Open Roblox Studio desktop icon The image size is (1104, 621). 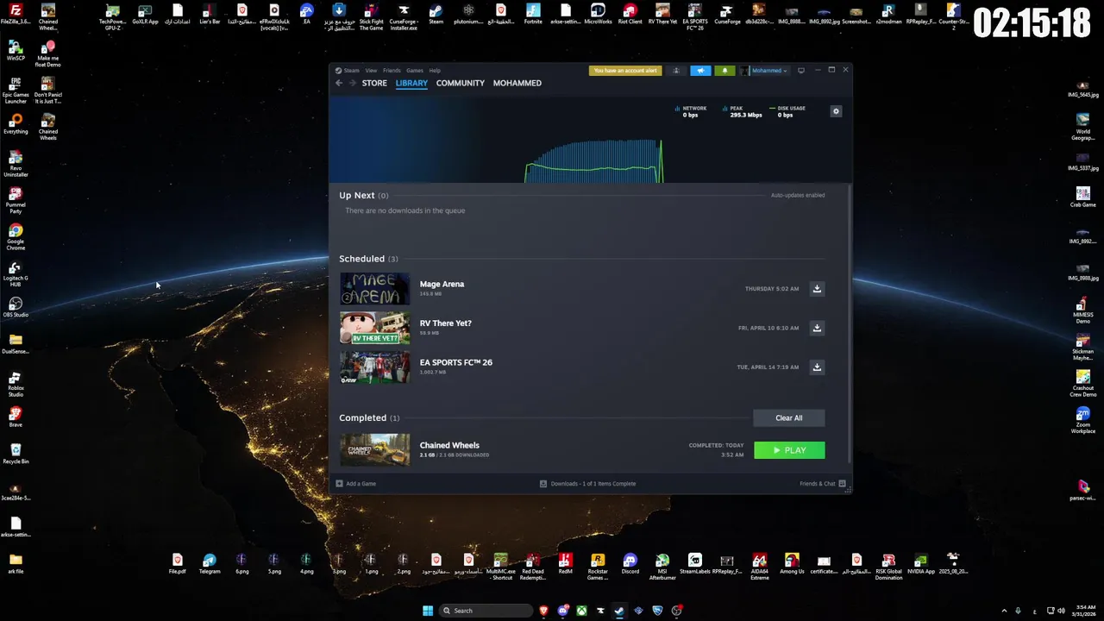tap(16, 385)
